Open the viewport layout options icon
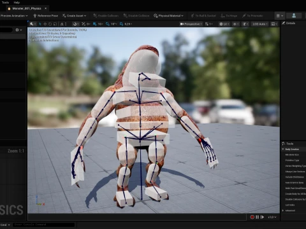 (x=274, y=24)
